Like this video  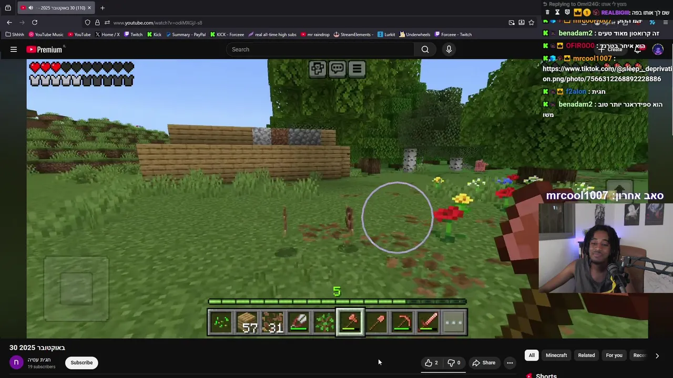tap(432, 363)
